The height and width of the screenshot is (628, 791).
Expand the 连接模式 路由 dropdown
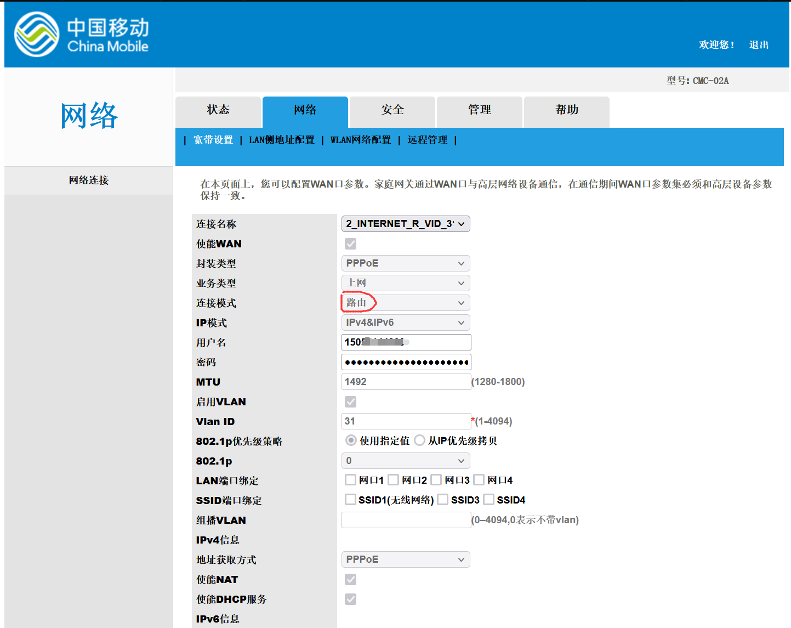pos(406,303)
